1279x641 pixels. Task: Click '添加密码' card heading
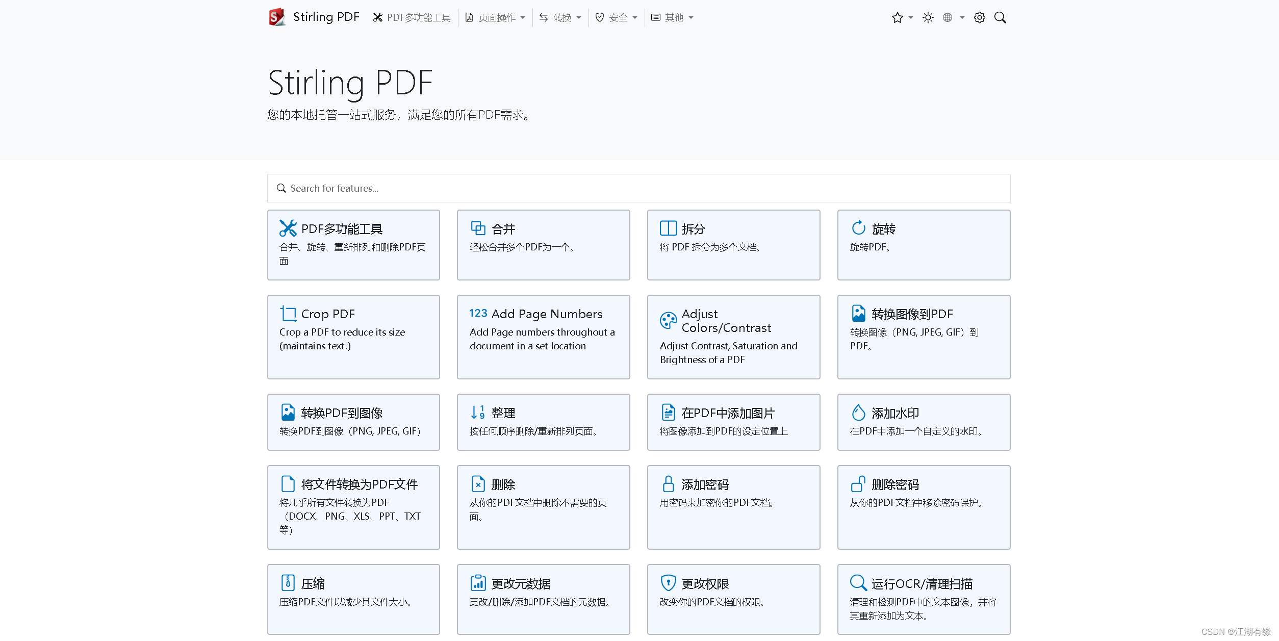[x=705, y=484]
